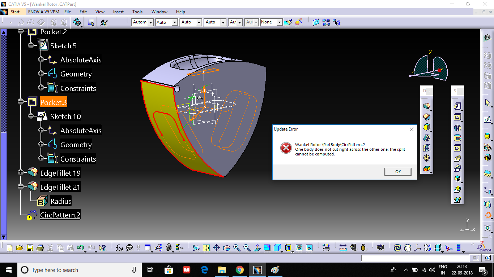Open the Edit menu
Screen dimensions: 494x277
pos(83,12)
